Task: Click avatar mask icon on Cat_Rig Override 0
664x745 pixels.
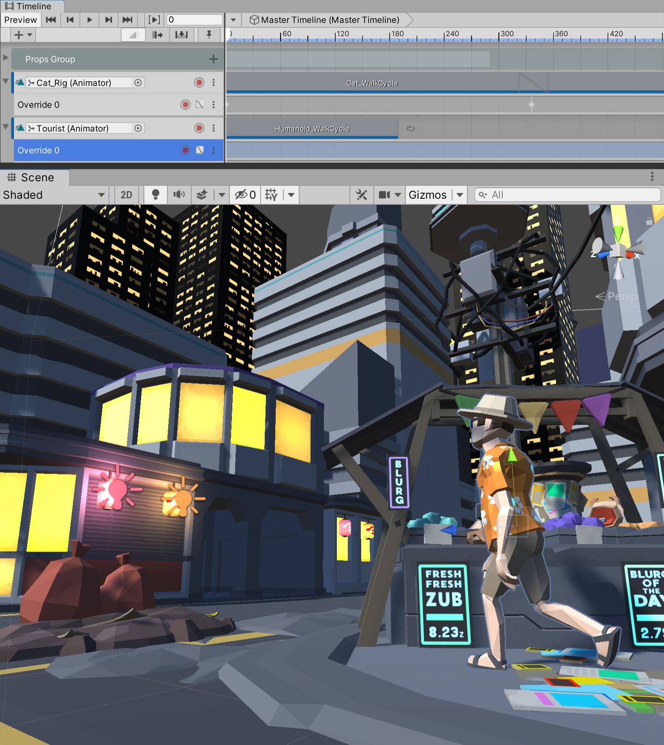Action: click(x=199, y=105)
